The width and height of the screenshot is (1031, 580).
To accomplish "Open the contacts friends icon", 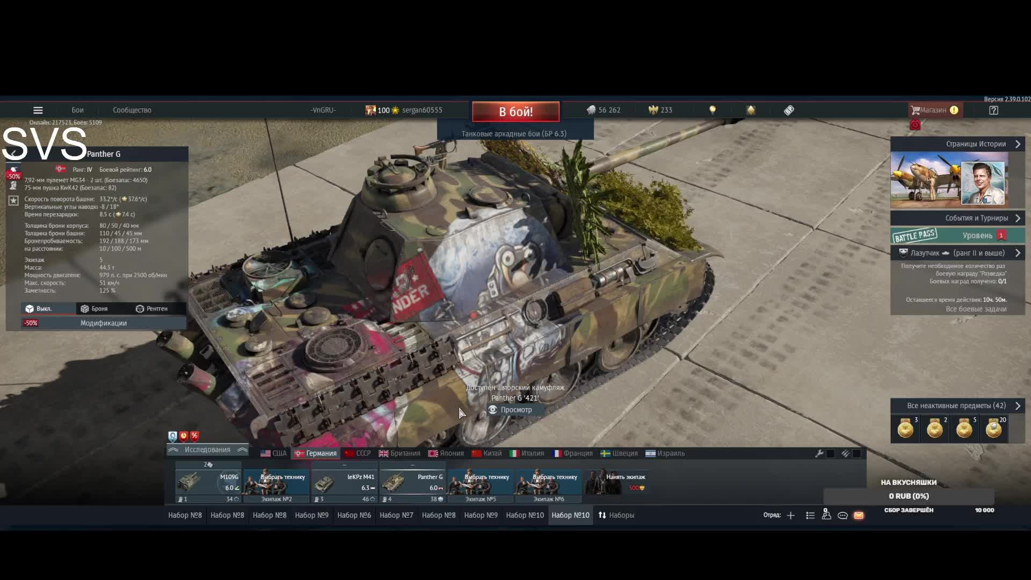I will (x=826, y=515).
